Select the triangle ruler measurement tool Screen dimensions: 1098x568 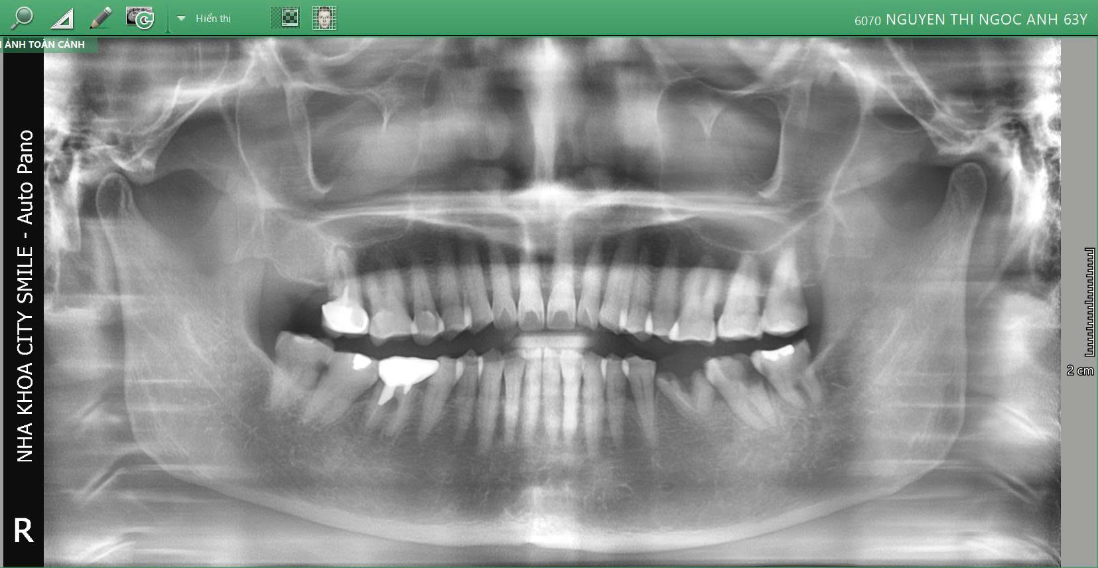click(x=62, y=18)
